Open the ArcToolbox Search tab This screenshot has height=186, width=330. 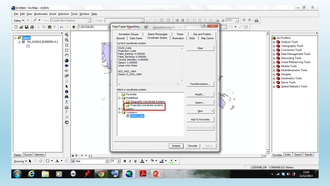tap(298, 155)
